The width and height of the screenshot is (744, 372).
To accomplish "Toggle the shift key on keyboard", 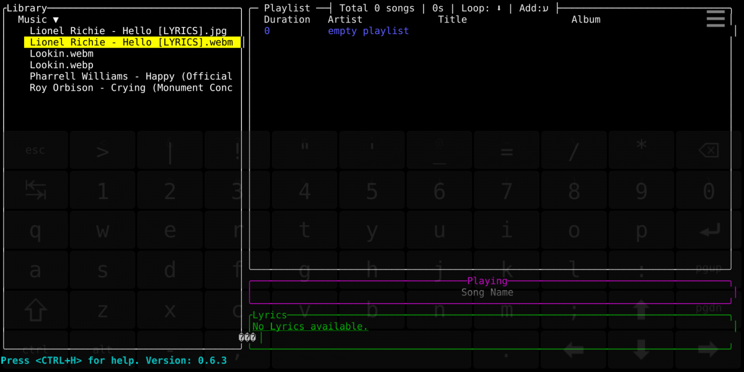I will (35, 309).
